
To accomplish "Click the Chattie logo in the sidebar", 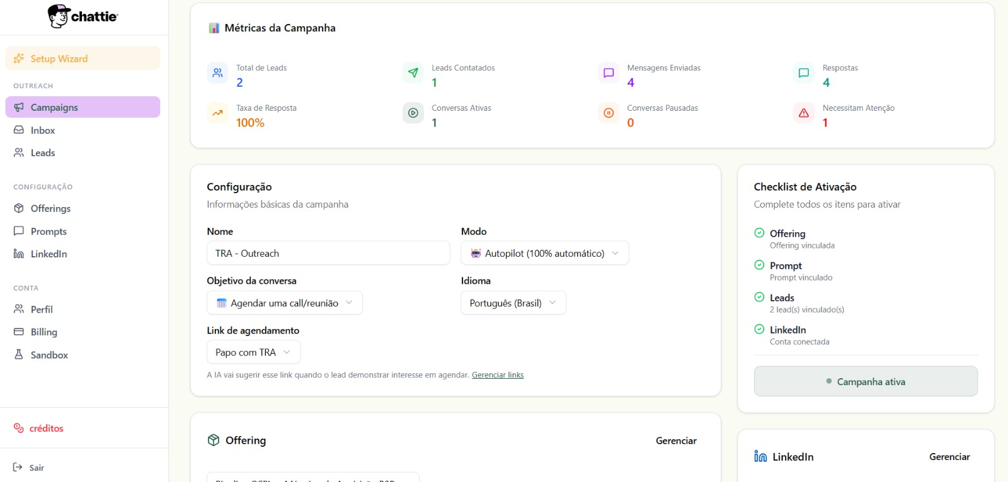I will (83, 16).
